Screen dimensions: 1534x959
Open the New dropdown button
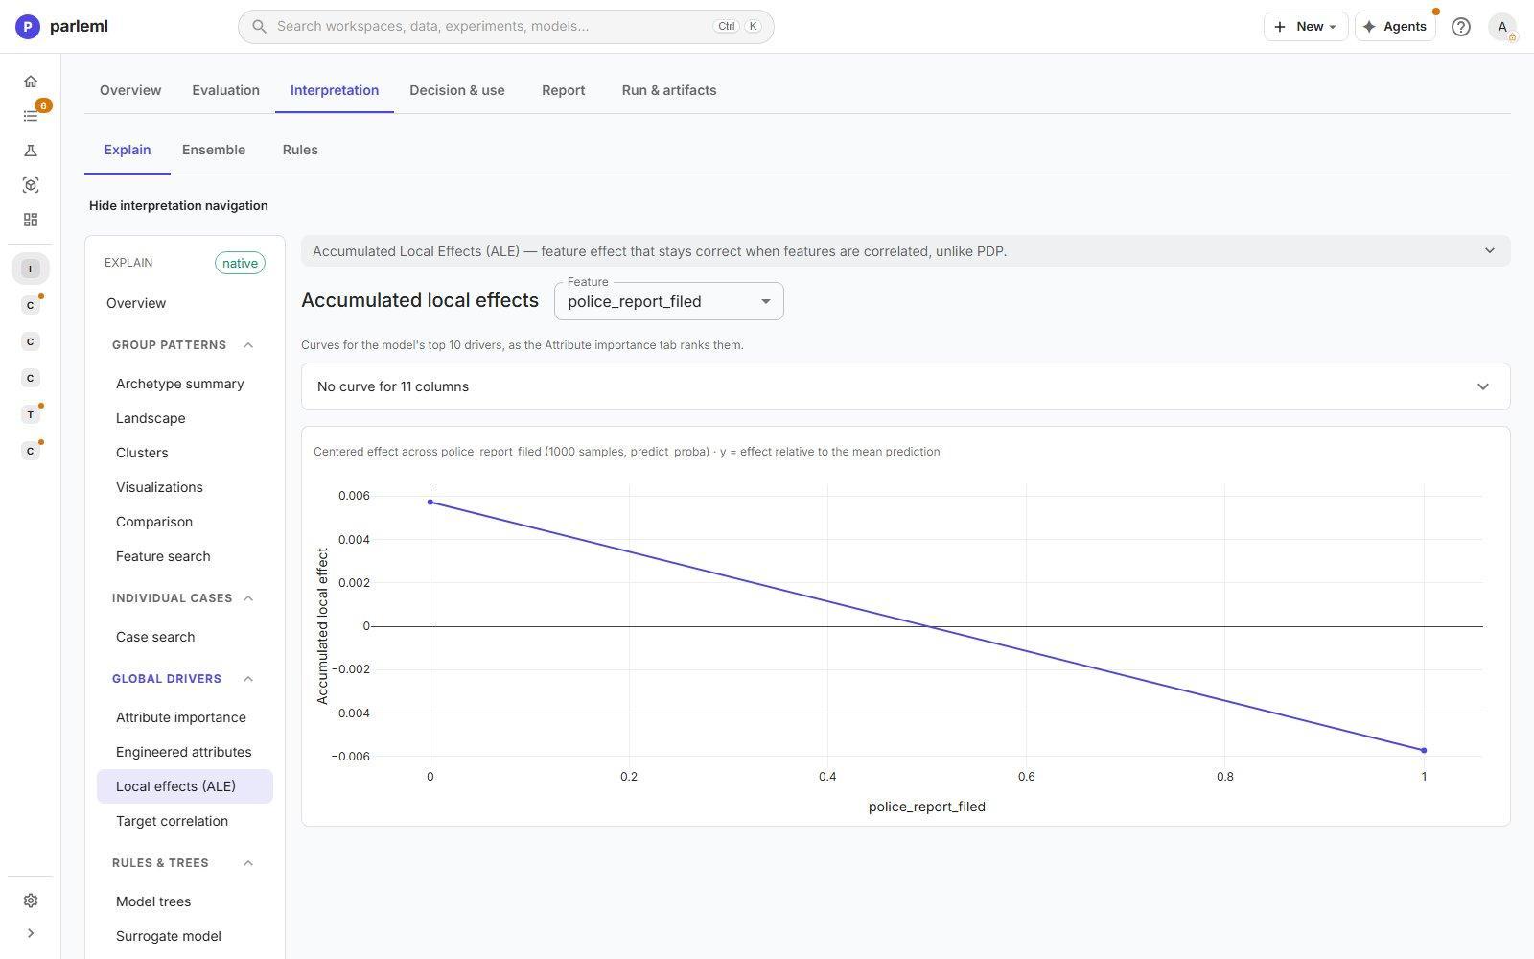(x=1306, y=27)
